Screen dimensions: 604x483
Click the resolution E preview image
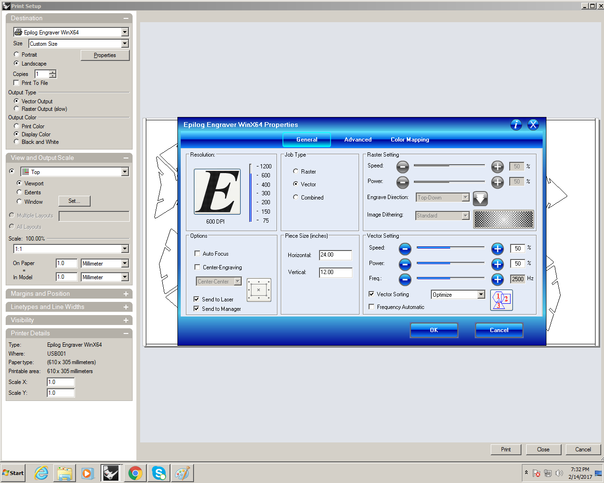pos(217,192)
